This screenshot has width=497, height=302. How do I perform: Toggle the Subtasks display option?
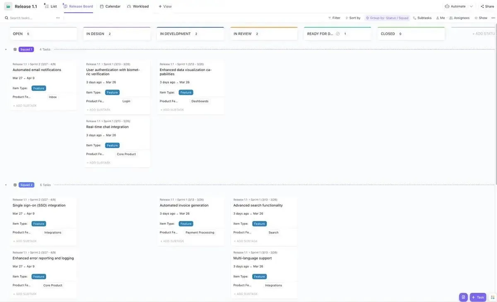(422, 18)
